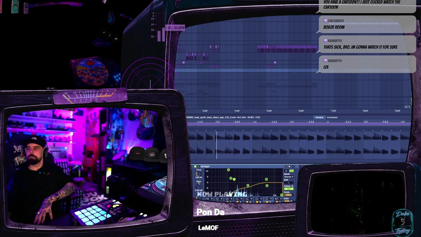This screenshot has height=237, width=421.
Task: Click rightmost icon in EQ Eight title-bar right group
Action: 293,167
